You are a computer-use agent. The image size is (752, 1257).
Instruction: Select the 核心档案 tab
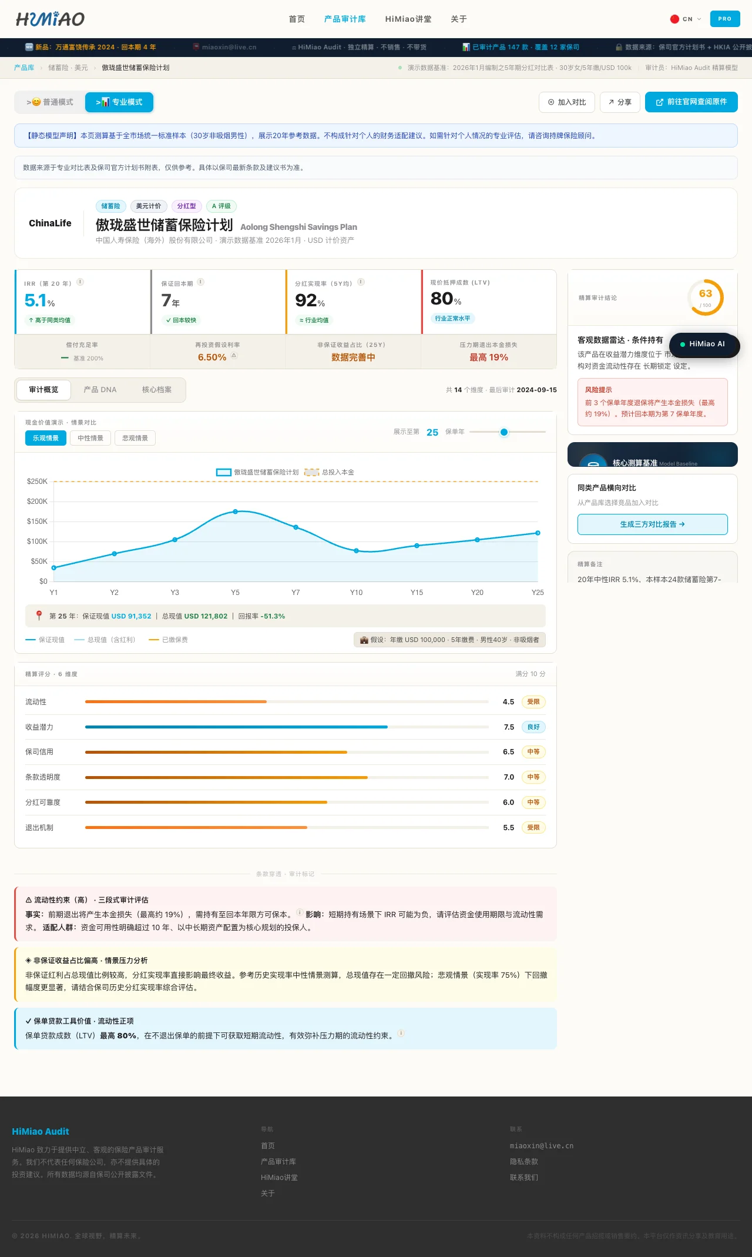pyautogui.click(x=157, y=390)
